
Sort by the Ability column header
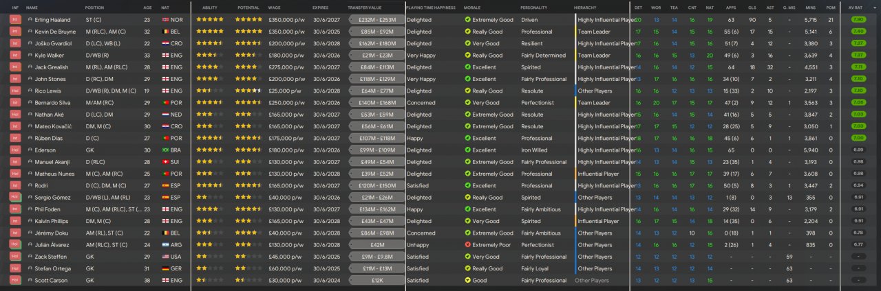[x=210, y=8]
